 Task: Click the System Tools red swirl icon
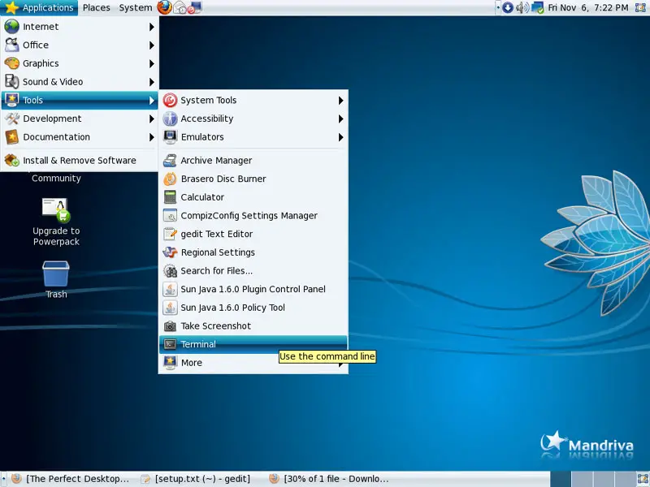pyautogui.click(x=170, y=100)
